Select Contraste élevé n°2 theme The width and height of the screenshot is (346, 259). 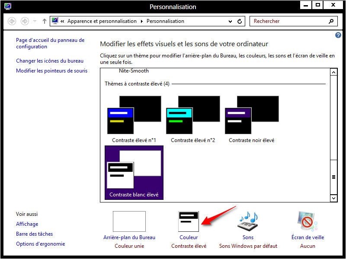[x=193, y=115]
